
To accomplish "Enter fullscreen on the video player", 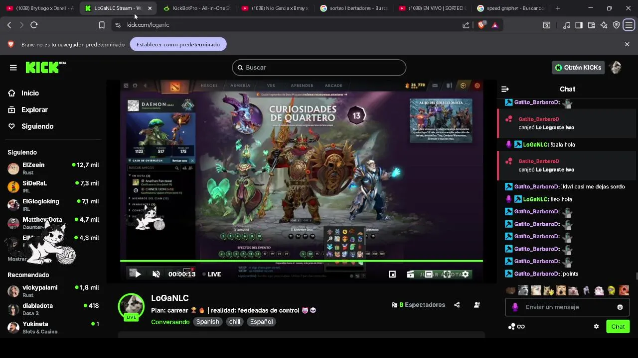I will [x=447, y=274].
